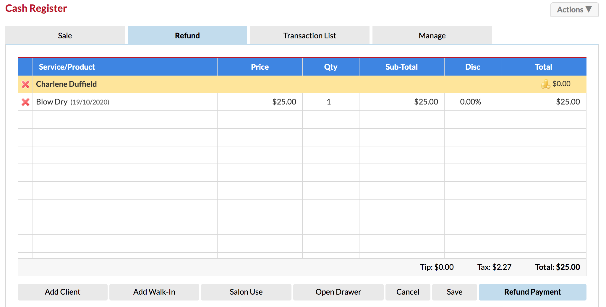Click the $25.00 price cell for Blow Dry
This screenshot has height=307, width=606.
[x=260, y=102]
